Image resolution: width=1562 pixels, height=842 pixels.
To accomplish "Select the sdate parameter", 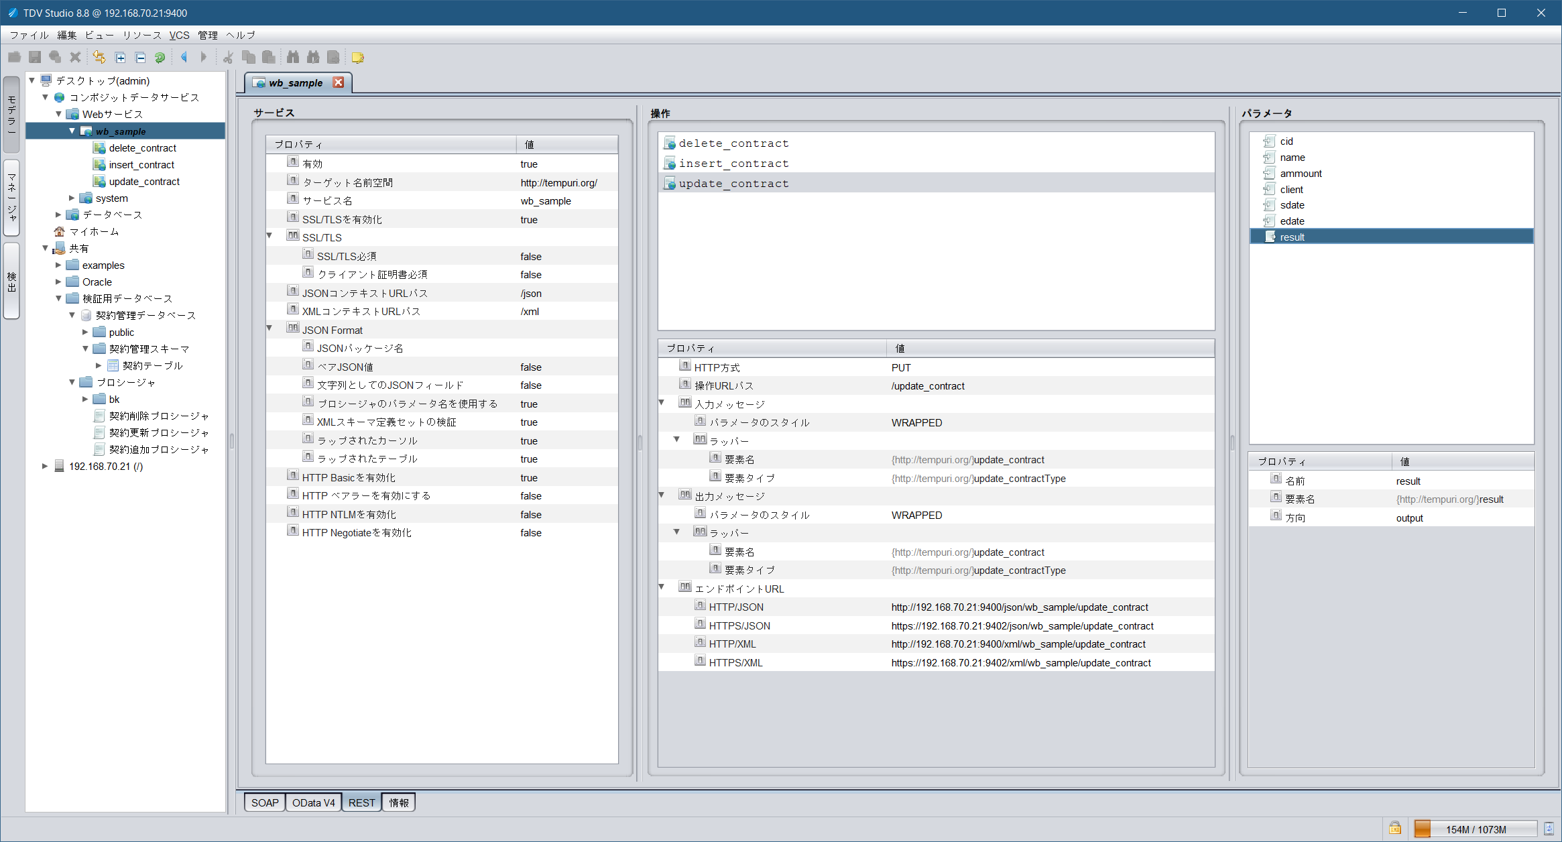I will point(1292,205).
